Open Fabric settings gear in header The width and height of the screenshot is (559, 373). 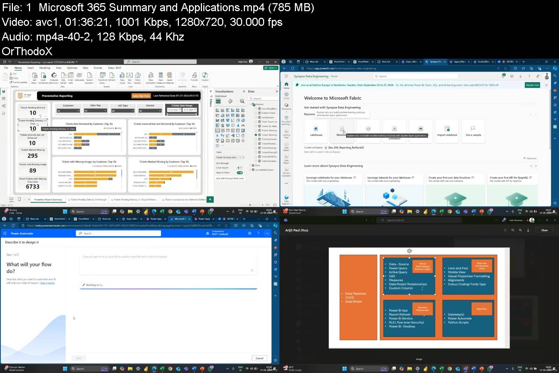tap(512, 76)
